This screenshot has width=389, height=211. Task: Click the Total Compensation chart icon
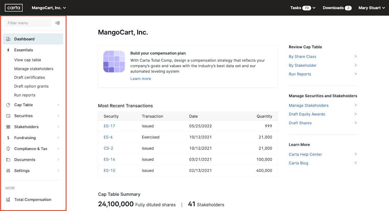(x=8, y=199)
